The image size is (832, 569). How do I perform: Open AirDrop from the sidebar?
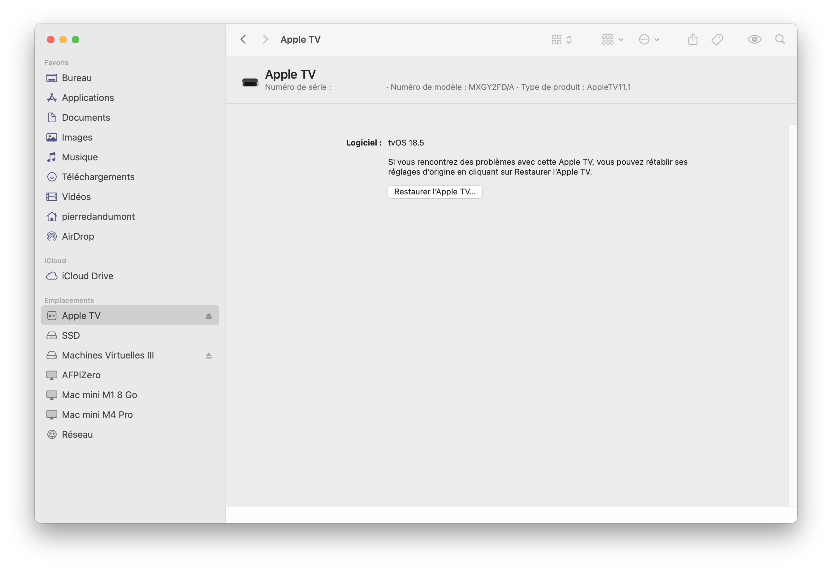(x=130, y=236)
